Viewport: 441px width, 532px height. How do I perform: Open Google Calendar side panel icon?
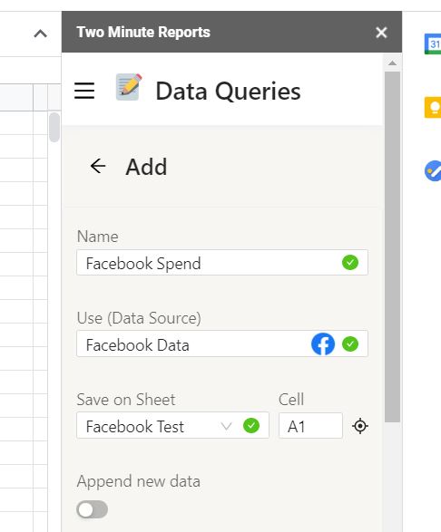pyautogui.click(x=433, y=44)
